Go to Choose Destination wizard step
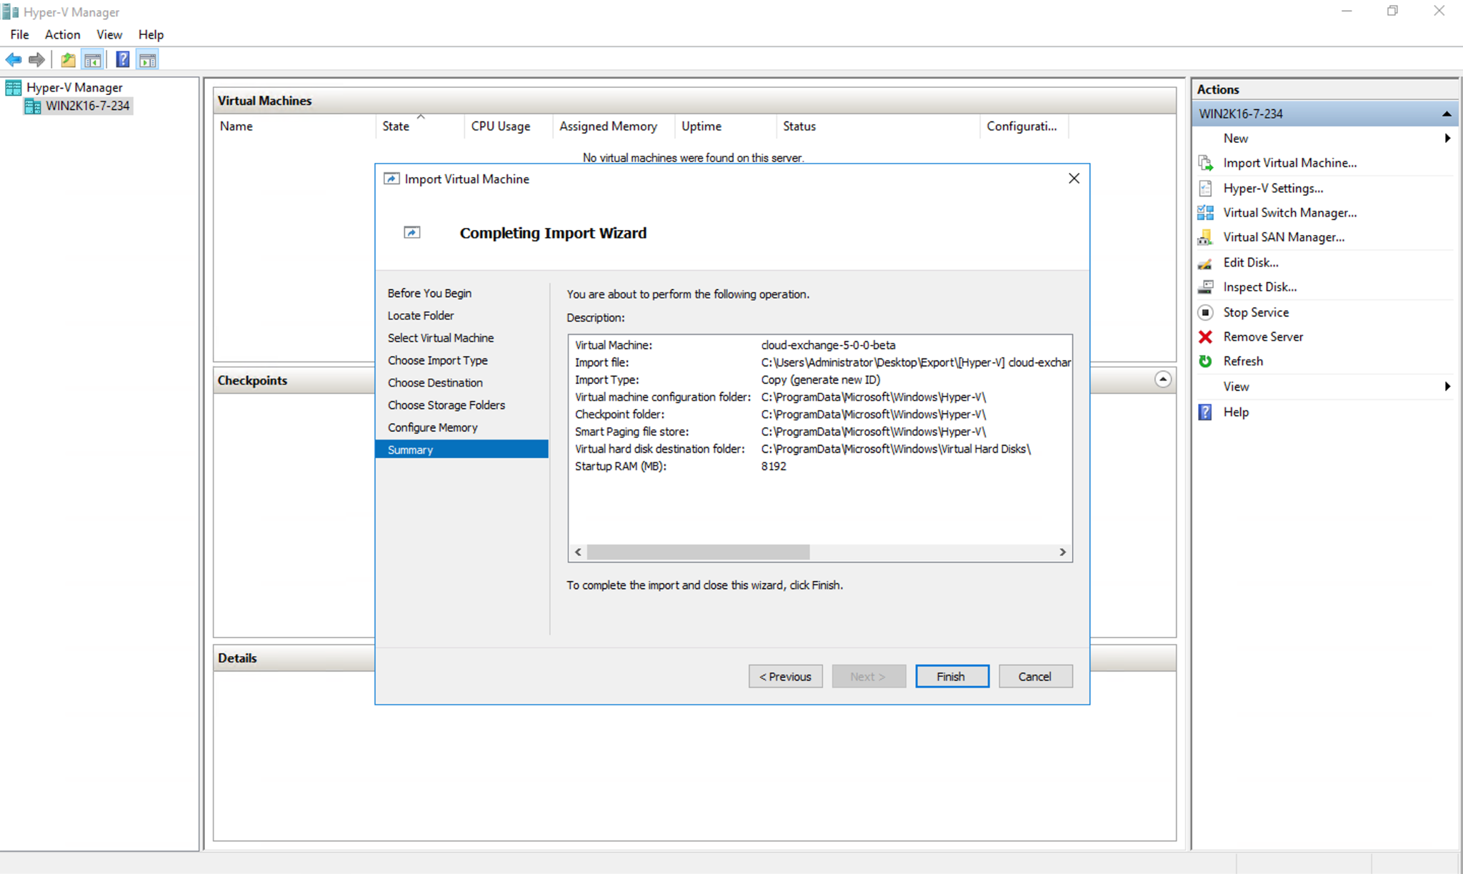1463x874 pixels. 435,382
